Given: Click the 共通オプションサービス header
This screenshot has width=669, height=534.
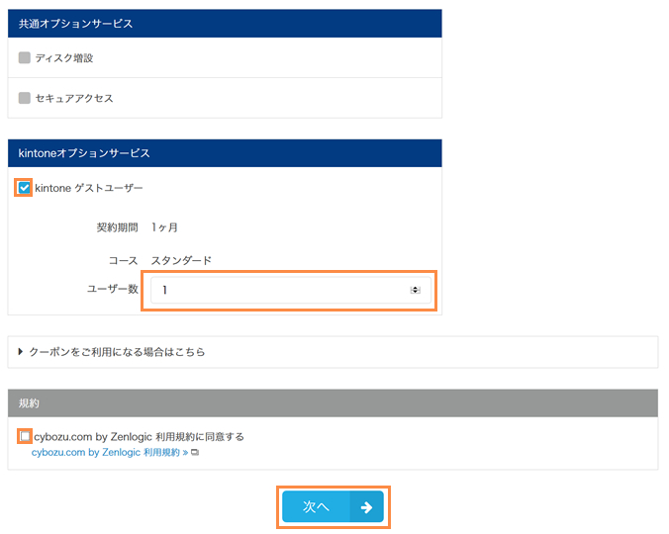Looking at the screenshot, I should [x=225, y=24].
